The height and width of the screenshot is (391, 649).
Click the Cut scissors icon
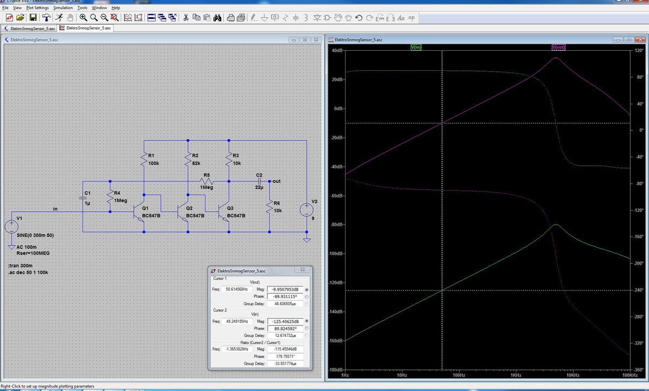186,17
